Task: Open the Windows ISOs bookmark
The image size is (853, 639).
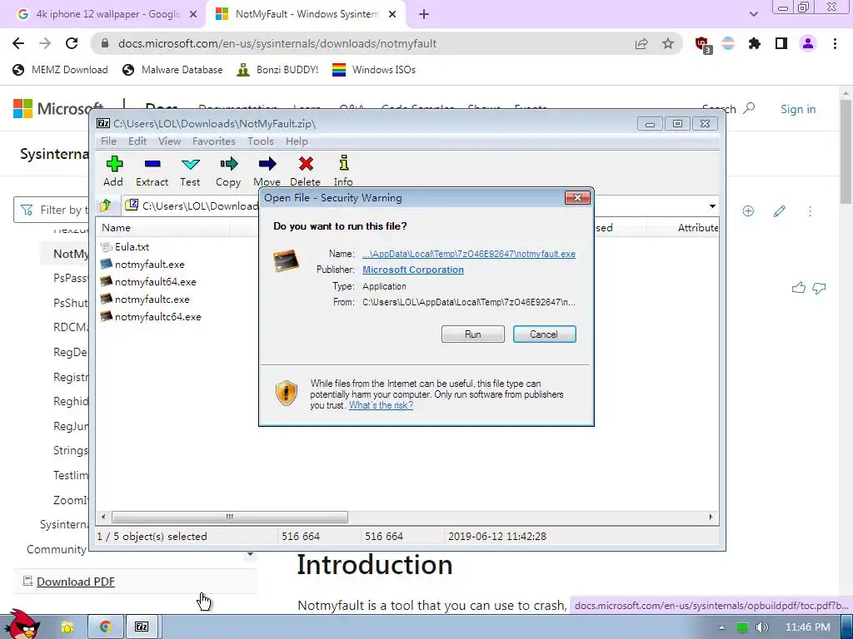Action: point(374,70)
